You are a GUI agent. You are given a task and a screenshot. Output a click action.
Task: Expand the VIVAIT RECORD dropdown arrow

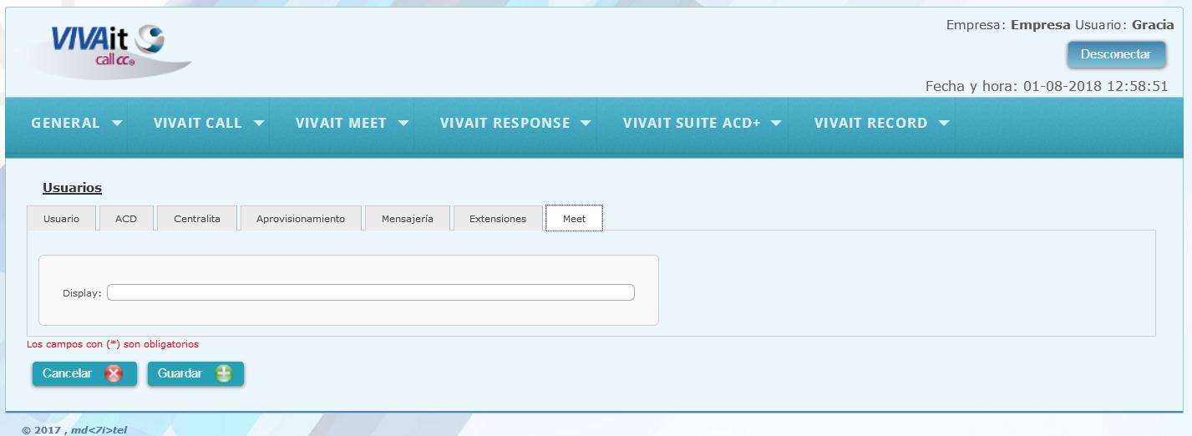pyautogui.click(x=944, y=123)
